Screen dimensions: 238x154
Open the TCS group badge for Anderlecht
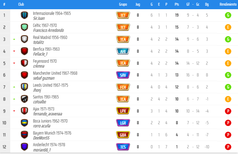click(123, 147)
